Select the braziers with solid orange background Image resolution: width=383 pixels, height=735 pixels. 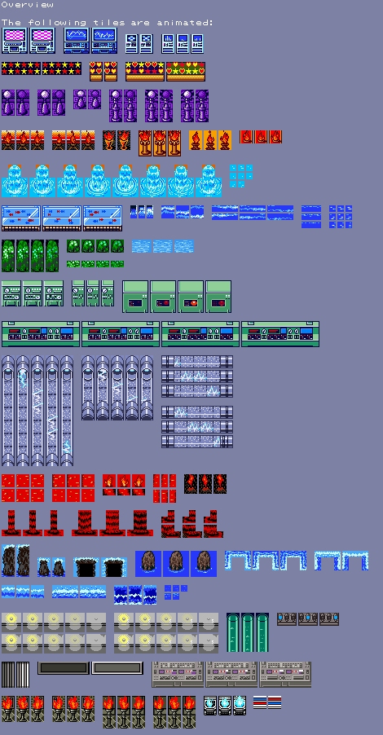point(210,140)
